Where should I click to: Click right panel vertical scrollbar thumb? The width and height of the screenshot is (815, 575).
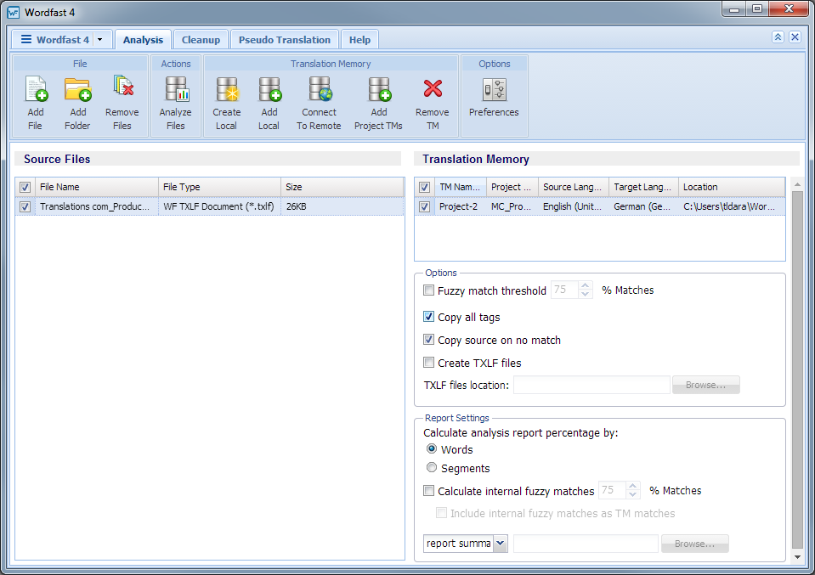pyautogui.click(x=797, y=369)
